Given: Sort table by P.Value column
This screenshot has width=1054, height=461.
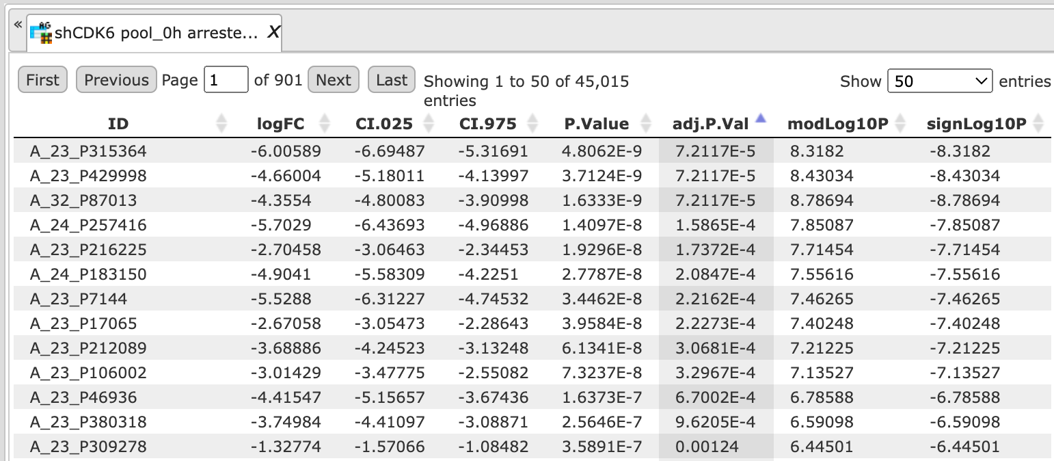Looking at the screenshot, I should click(645, 124).
